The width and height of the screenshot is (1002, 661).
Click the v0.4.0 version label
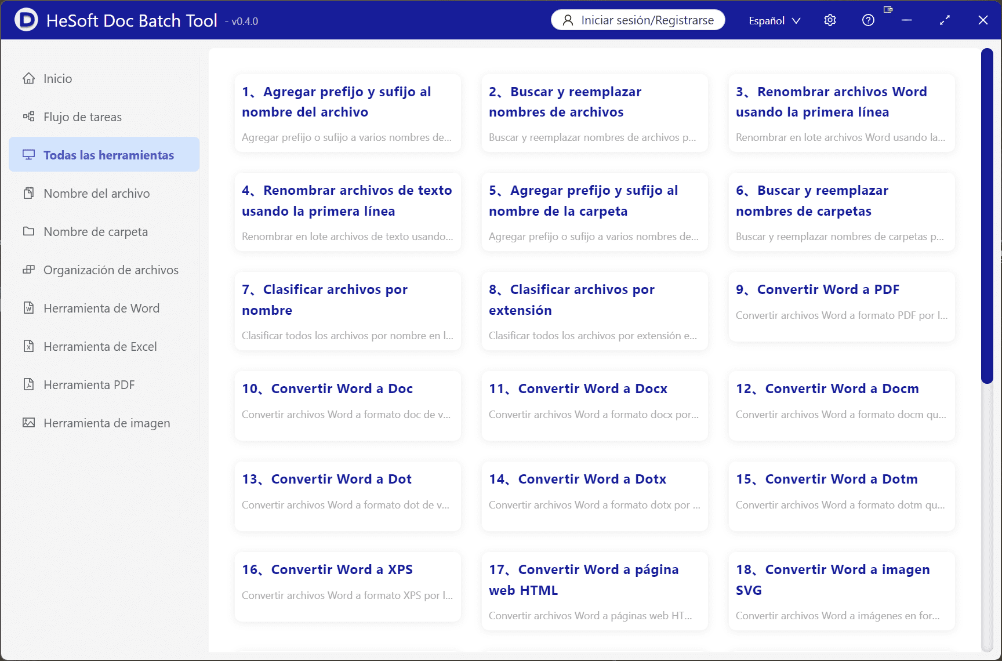[242, 21]
